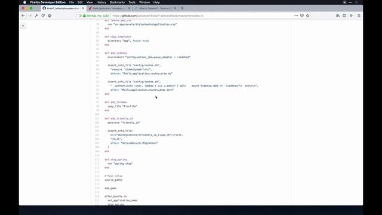Open the Window menu
382x215 pixels.
(x=144, y=2)
